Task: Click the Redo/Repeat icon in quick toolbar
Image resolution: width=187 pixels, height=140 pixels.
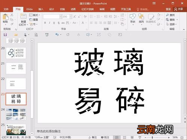Action: coord(68,35)
